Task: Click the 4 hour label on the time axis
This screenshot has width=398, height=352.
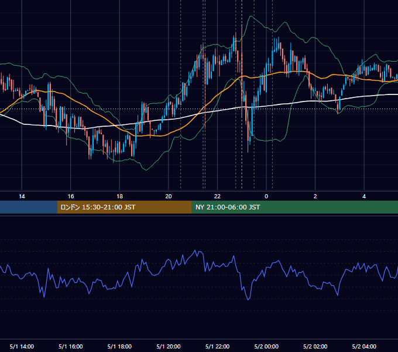Action: coord(364,197)
